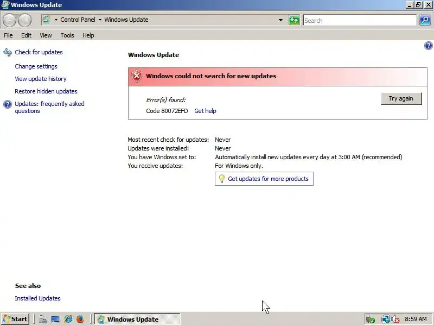The image size is (434, 326).
Task: Launch Firefox from quick launch
Action: 80,319
